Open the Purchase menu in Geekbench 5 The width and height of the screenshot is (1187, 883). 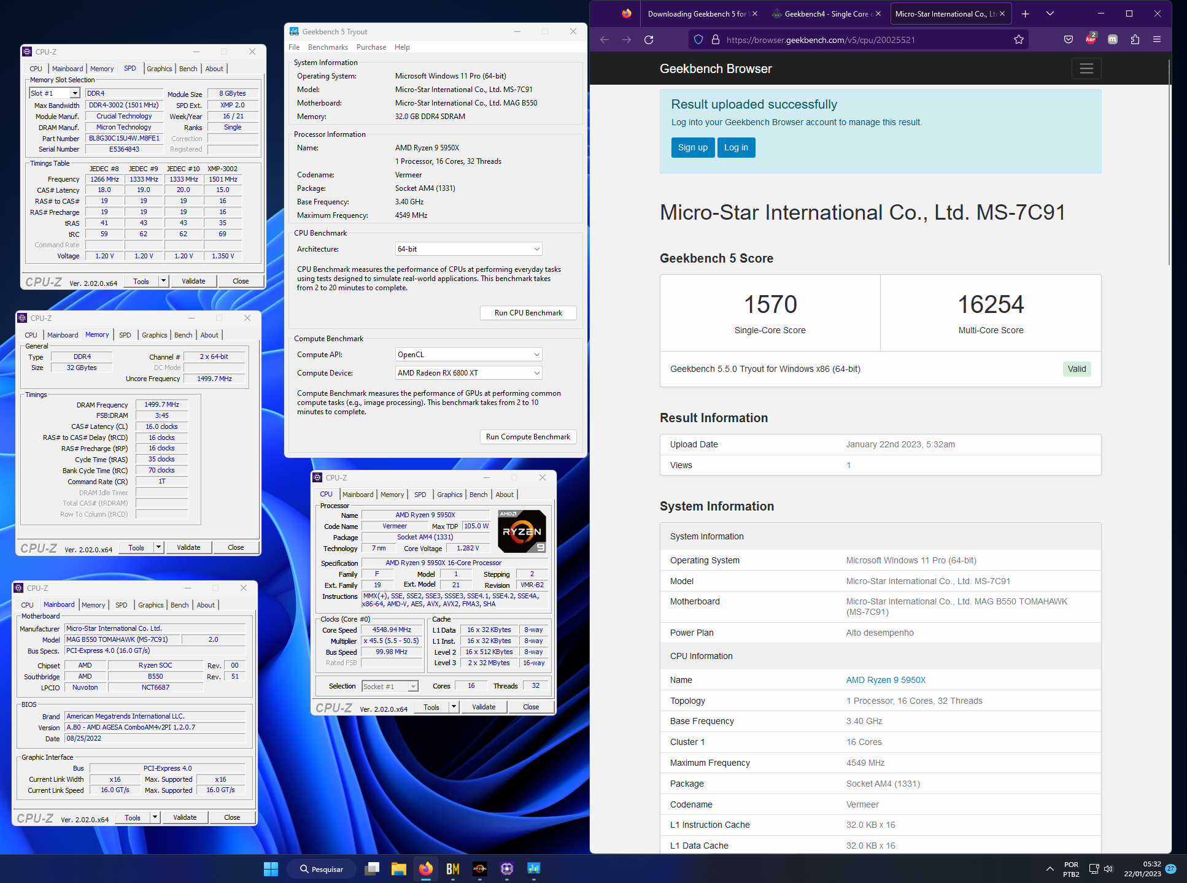point(371,47)
